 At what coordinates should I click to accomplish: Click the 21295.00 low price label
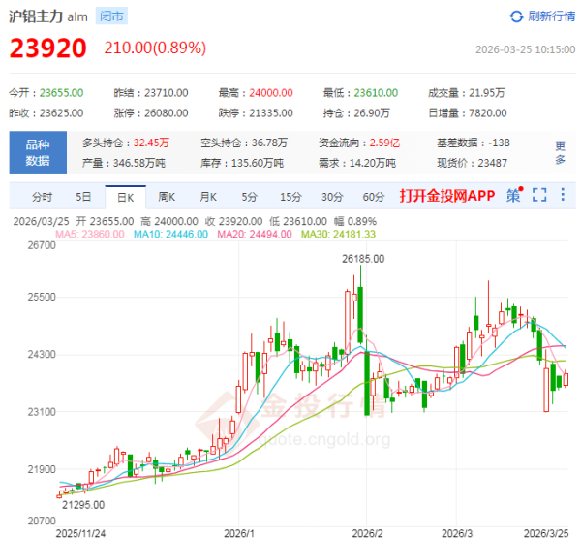[83, 505]
